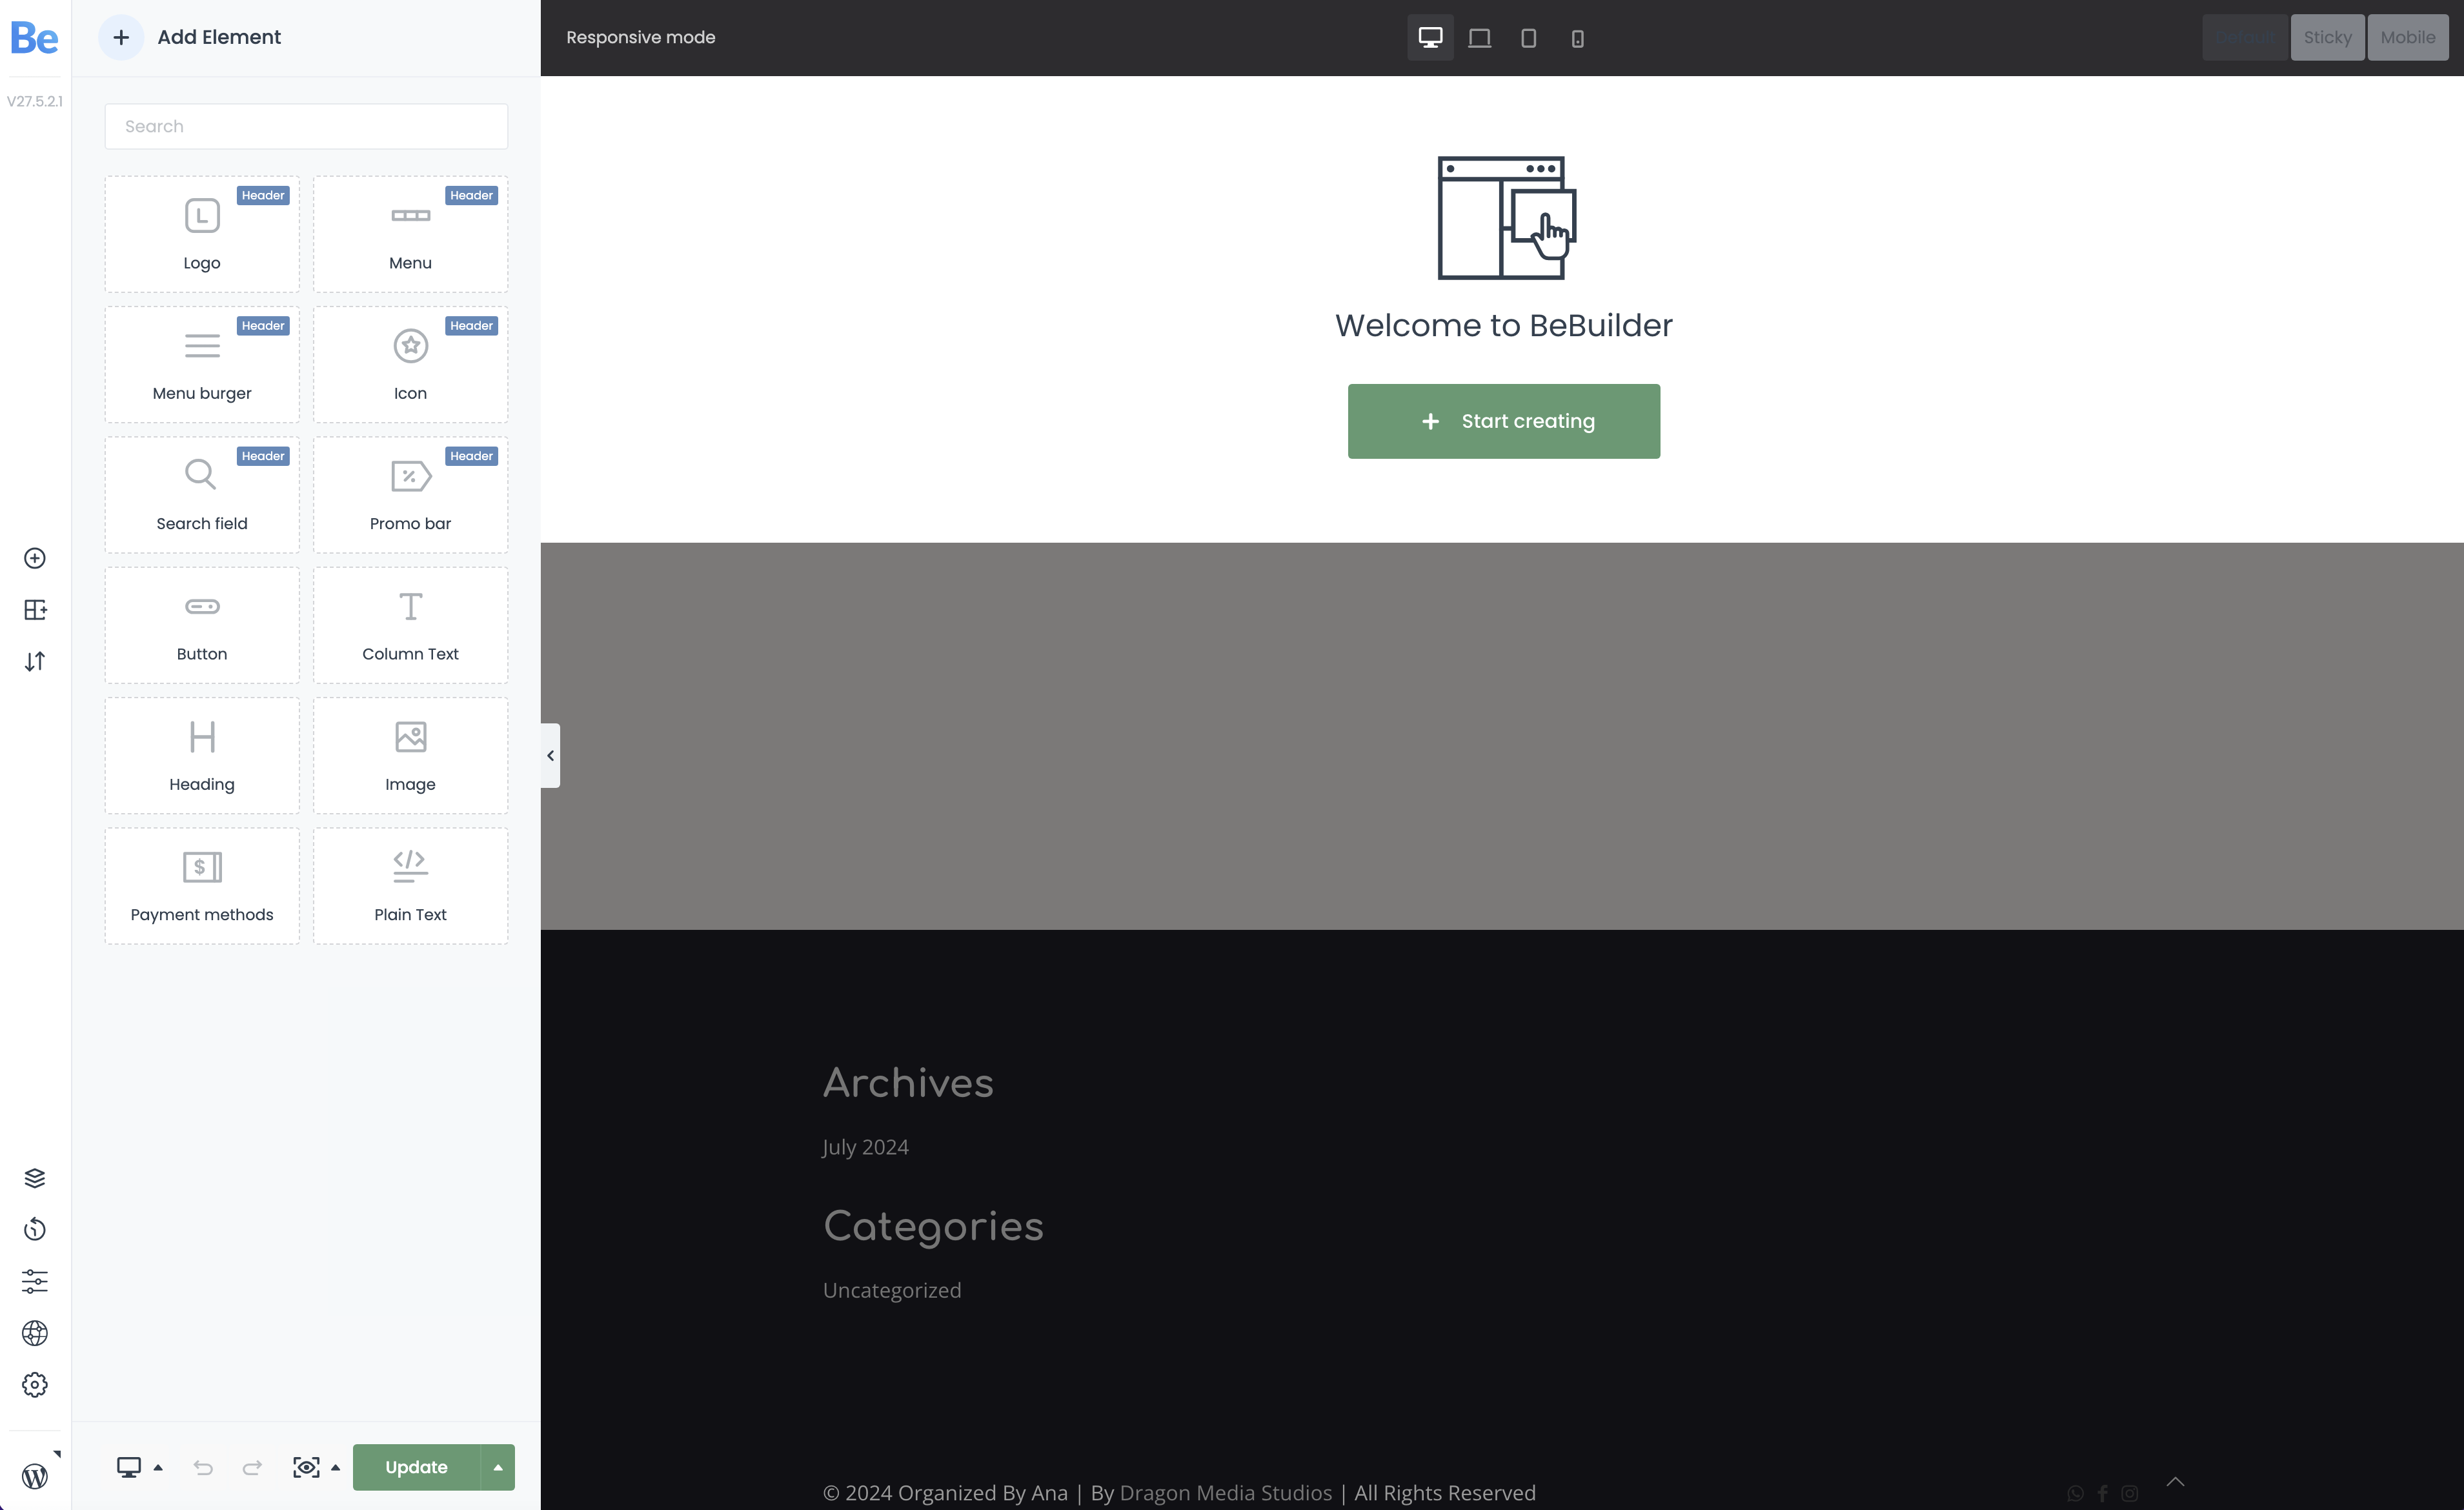This screenshot has width=2464, height=1510.
Task: Add the Logo header element
Action: pyautogui.click(x=202, y=235)
